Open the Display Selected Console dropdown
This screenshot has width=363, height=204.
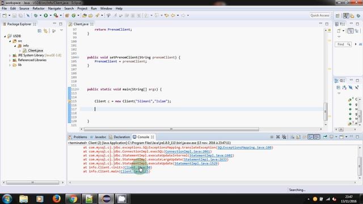(x=336, y=137)
